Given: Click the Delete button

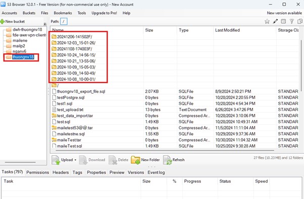Looking at the screenshot, I should click(x=119, y=160).
